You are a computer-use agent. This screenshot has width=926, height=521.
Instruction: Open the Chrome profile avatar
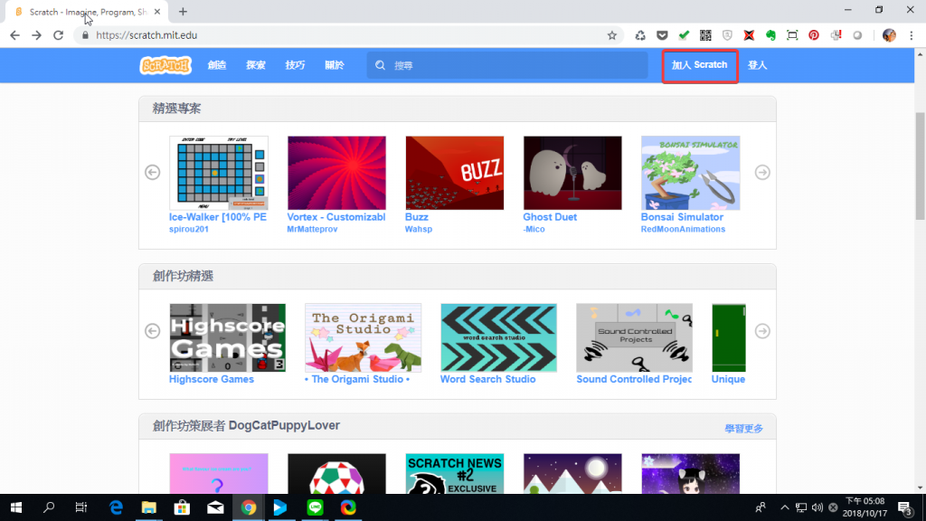pyautogui.click(x=889, y=35)
